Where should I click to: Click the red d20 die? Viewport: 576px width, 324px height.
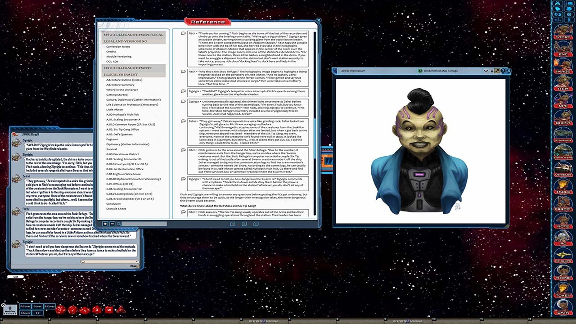coord(61,310)
